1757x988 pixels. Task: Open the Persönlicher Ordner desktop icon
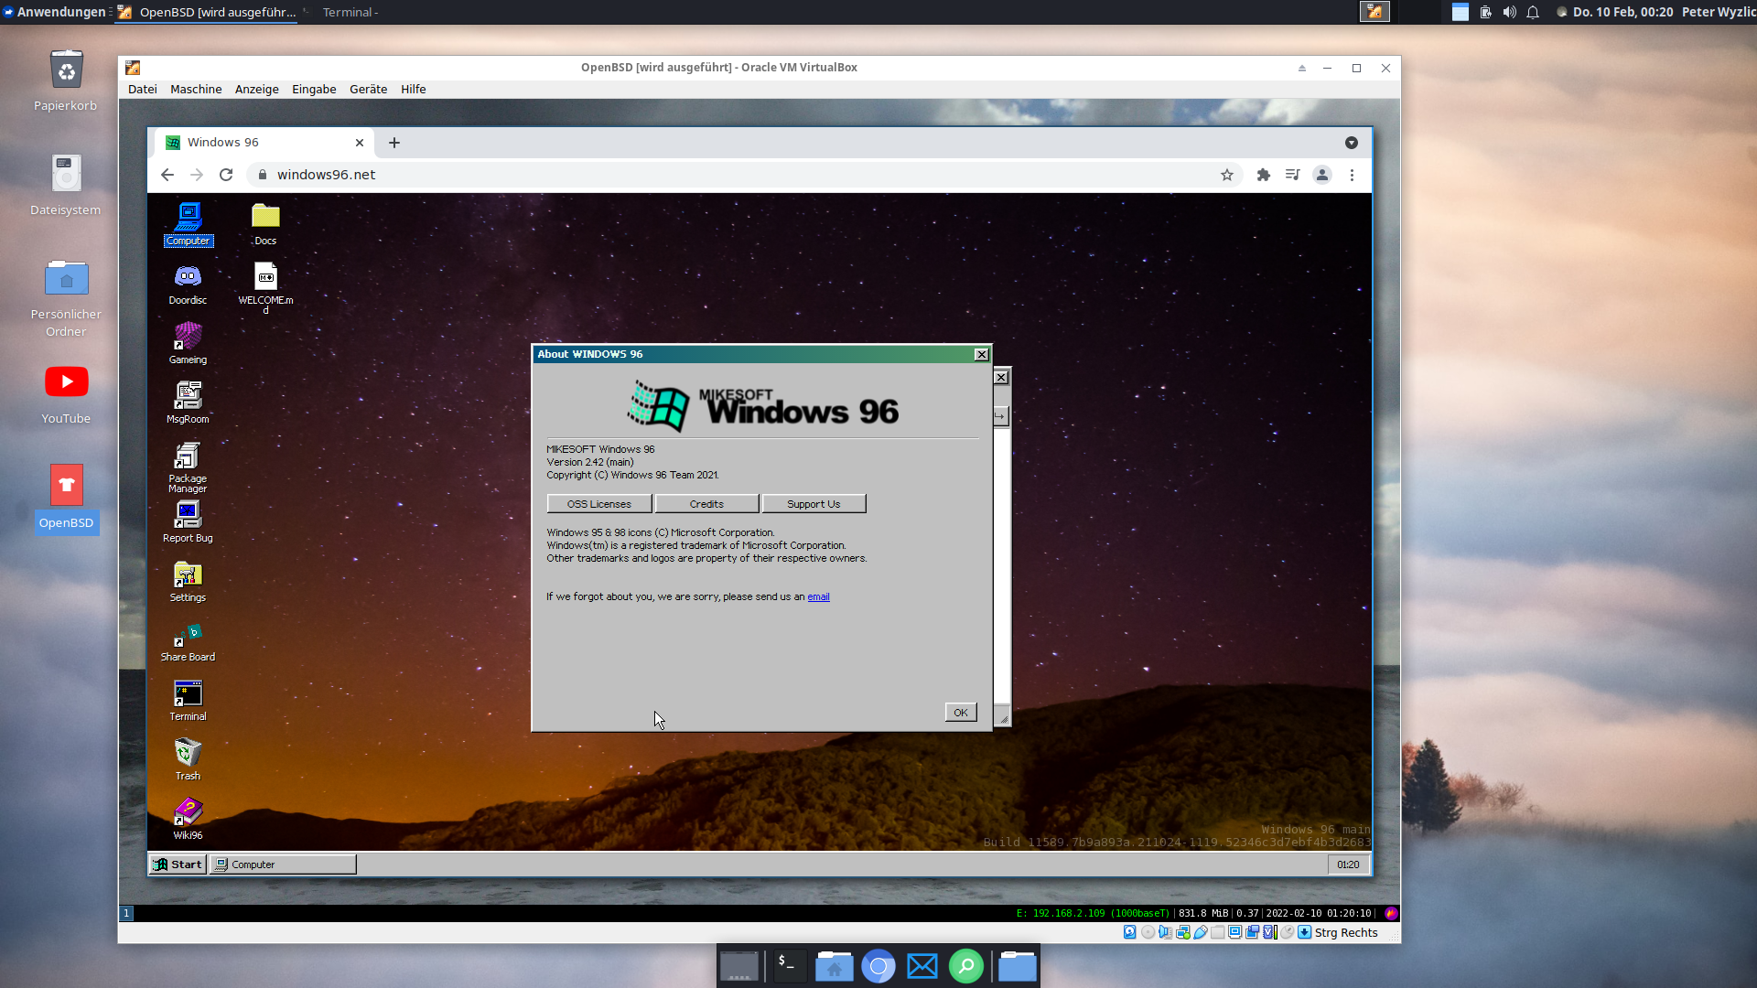pyautogui.click(x=66, y=298)
